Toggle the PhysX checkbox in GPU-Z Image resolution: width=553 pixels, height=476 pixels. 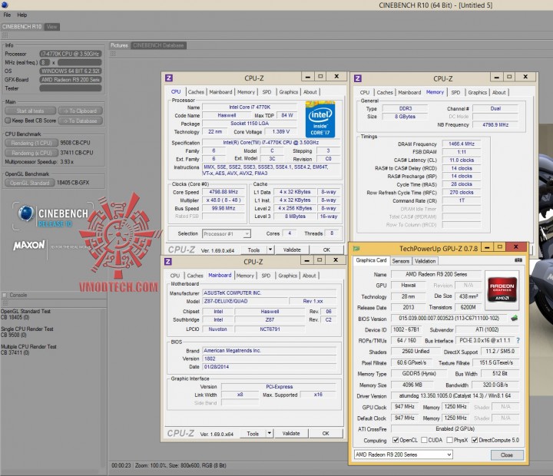(x=449, y=440)
